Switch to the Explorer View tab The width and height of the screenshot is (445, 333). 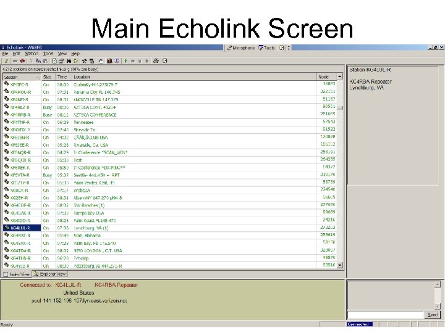pyautogui.click(x=49, y=274)
